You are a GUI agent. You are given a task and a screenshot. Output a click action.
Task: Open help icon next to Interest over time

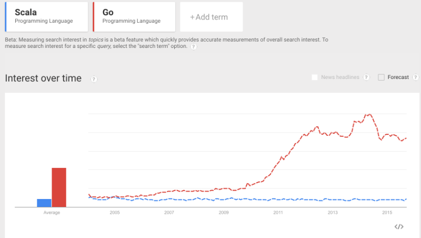94,79
